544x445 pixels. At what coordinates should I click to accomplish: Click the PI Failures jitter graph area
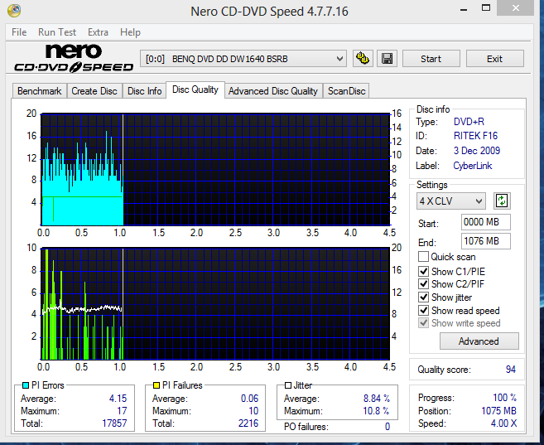pos(215,304)
